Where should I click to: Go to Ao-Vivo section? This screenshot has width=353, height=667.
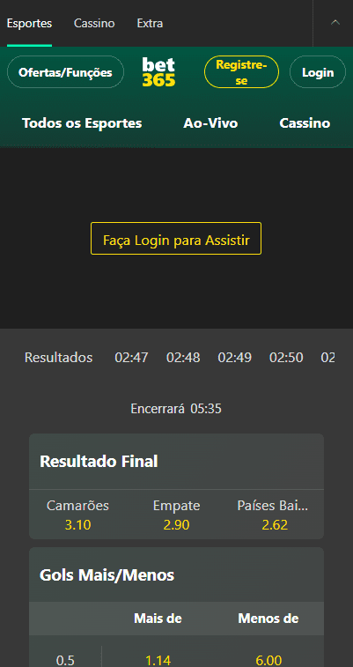pyautogui.click(x=210, y=123)
